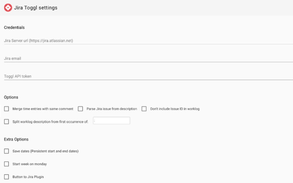This screenshot has width=293, height=183.
Task: Click the 'Extra Options' section heading
Action: (x=16, y=139)
